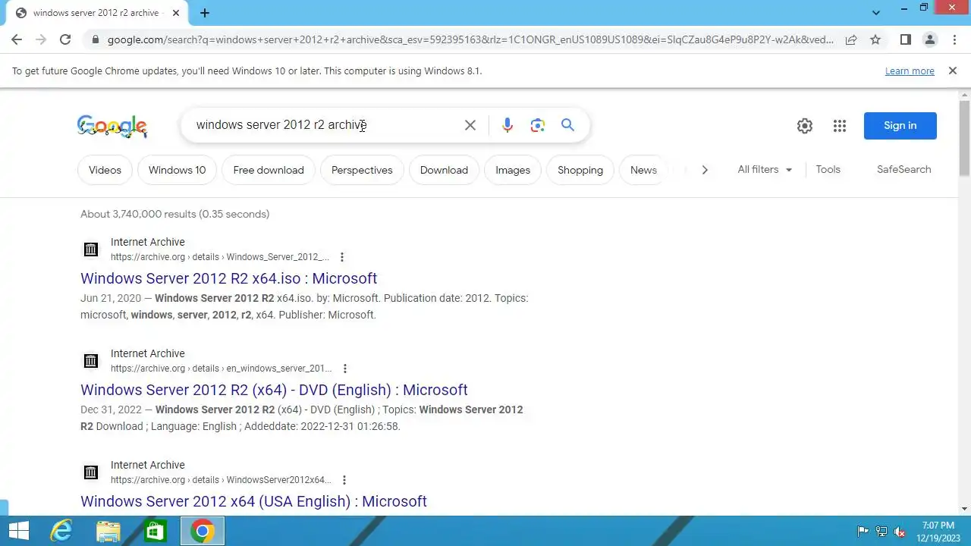This screenshot has height=546, width=971.
Task: Click the network tray icon
Action: pos(881,532)
